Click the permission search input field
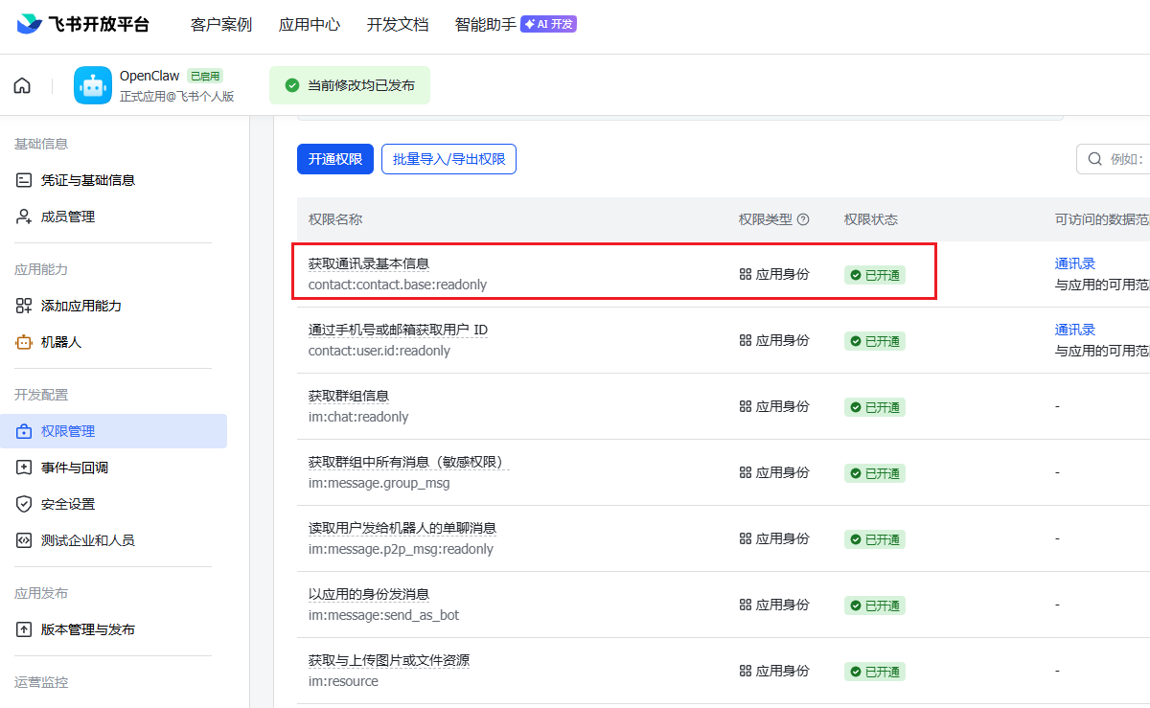 click(1121, 159)
